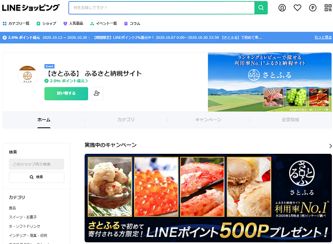This screenshot has width=333, height=244.
Task: Open the QR code icon
Action: coord(328,8)
